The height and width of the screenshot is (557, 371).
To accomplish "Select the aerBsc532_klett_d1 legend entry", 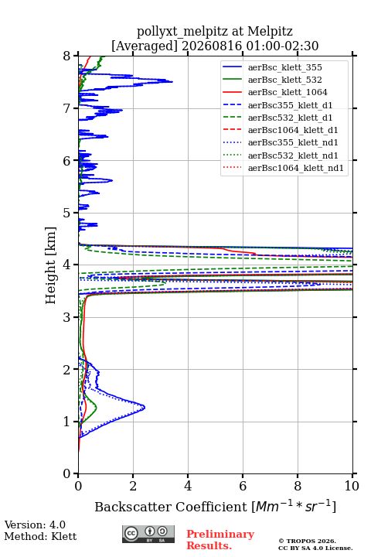I will [277, 118].
